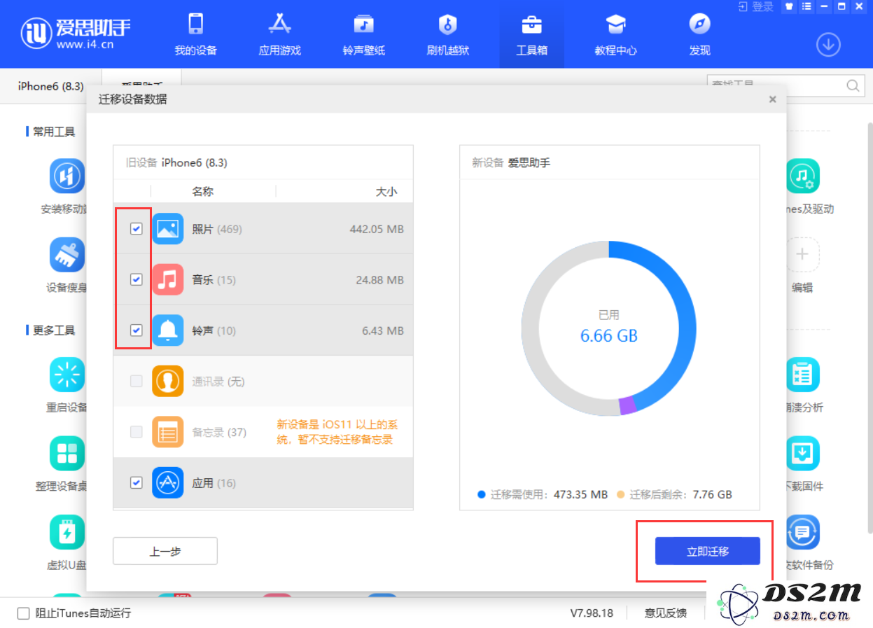Toggle 阻止iTunes自动运行 checkbox

(x=23, y=613)
